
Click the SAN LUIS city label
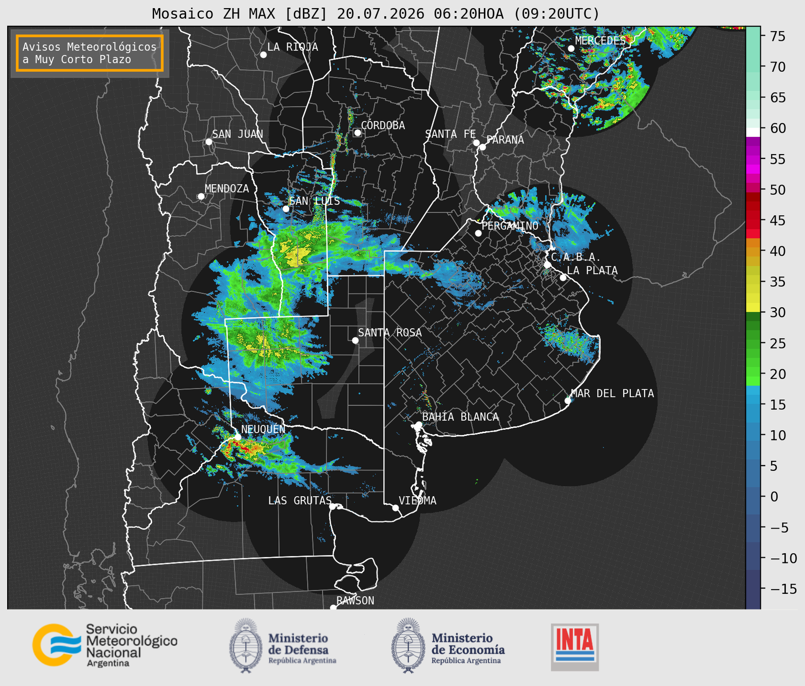314,201
